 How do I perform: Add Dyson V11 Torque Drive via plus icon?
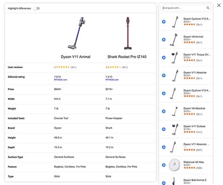tap(164, 57)
